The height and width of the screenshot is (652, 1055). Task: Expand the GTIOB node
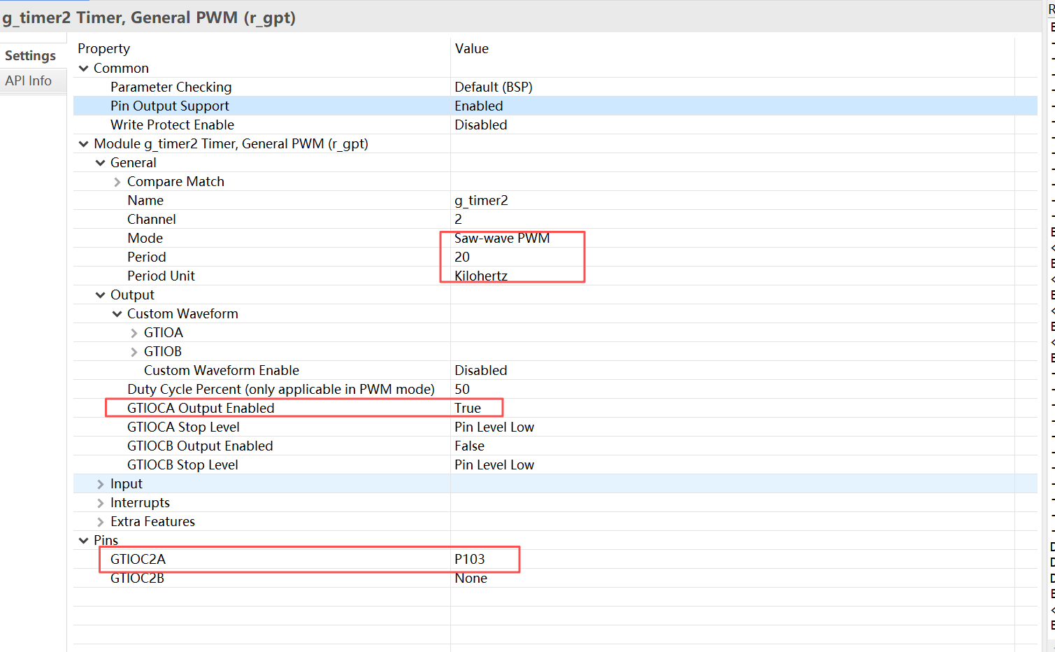click(134, 352)
